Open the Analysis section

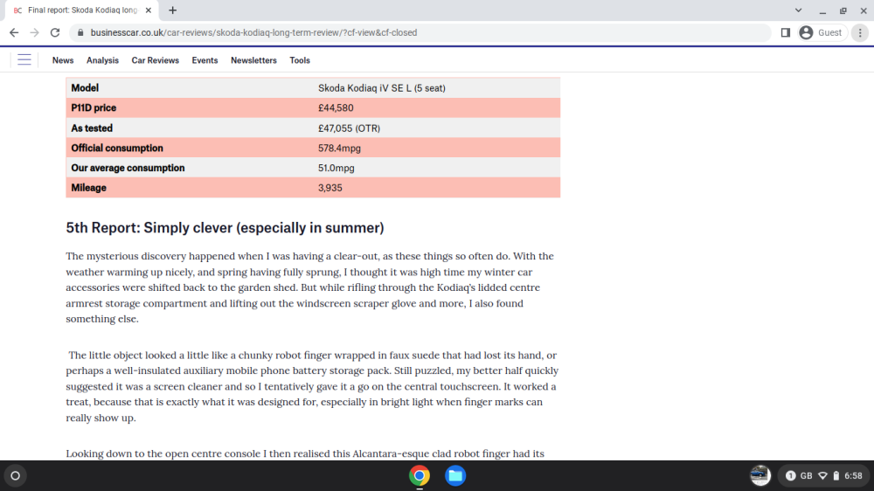tap(102, 60)
